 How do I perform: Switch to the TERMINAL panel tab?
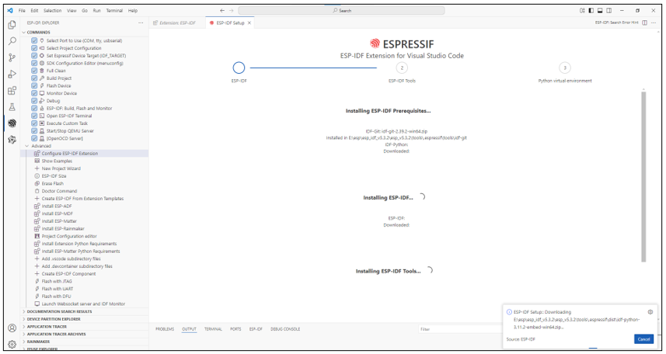click(213, 329)
